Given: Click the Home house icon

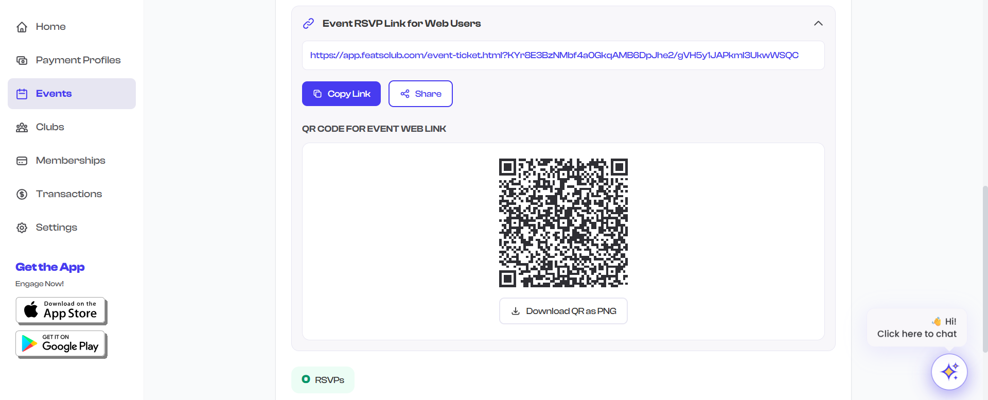Looking at the screenshot, I should [x=22, y=27].
